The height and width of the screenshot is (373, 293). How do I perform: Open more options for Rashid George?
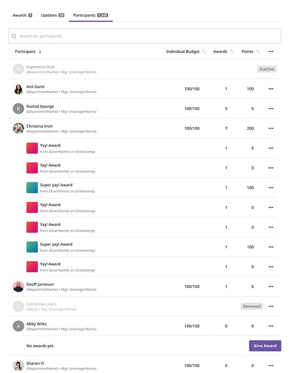click(x=271, y=109)
